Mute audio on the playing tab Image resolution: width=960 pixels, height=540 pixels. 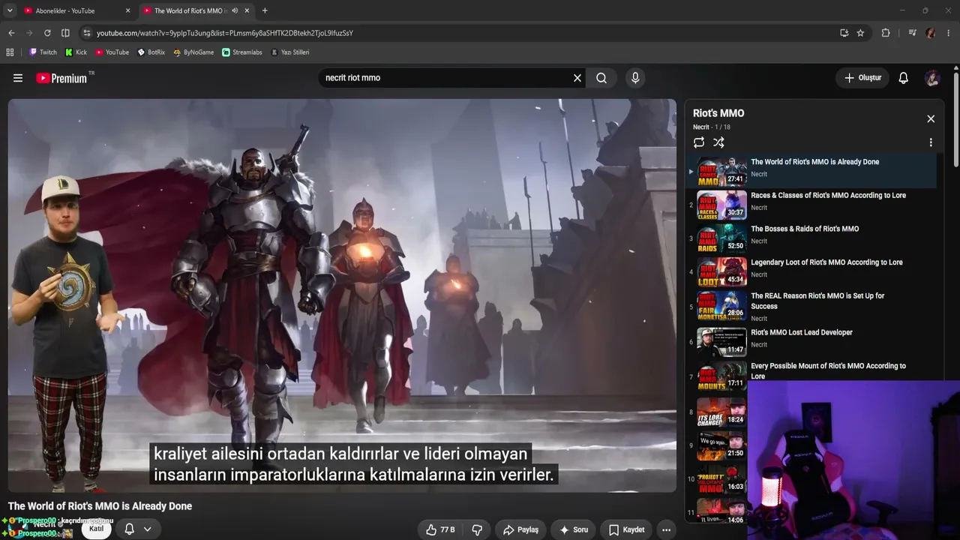[x=235, y=10]
